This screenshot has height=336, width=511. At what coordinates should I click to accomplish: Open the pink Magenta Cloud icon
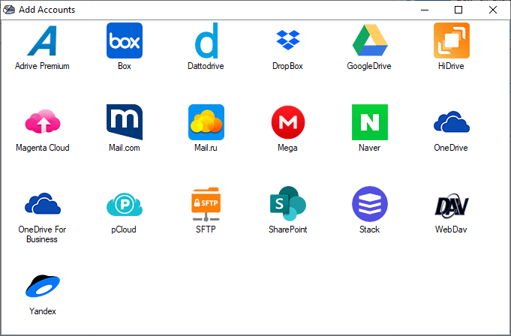(43, 121)
